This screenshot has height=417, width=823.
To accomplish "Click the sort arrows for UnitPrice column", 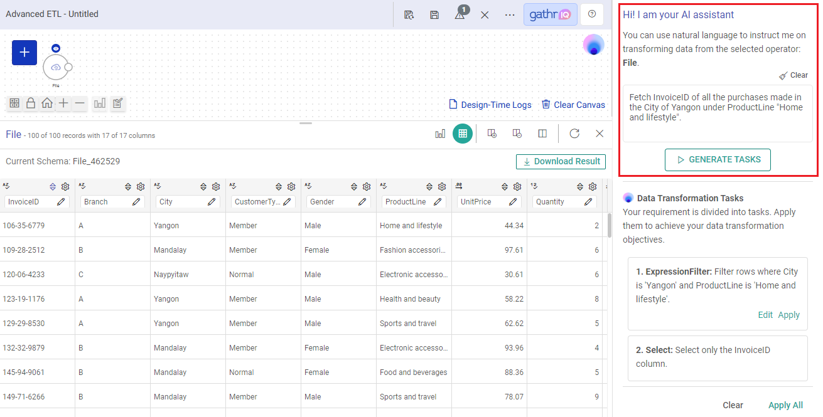I will click(505, 186).
